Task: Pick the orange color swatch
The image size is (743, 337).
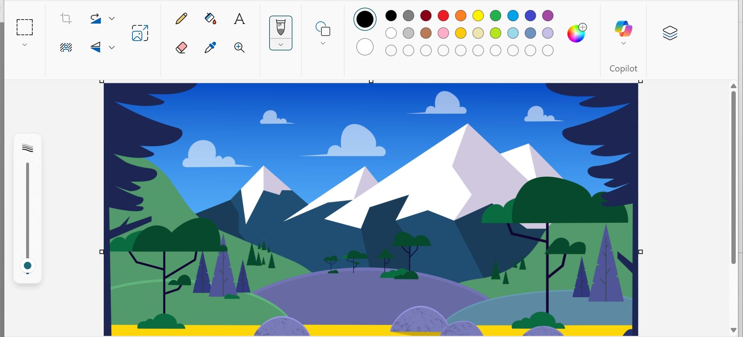Action: click(x=461, y=16)
